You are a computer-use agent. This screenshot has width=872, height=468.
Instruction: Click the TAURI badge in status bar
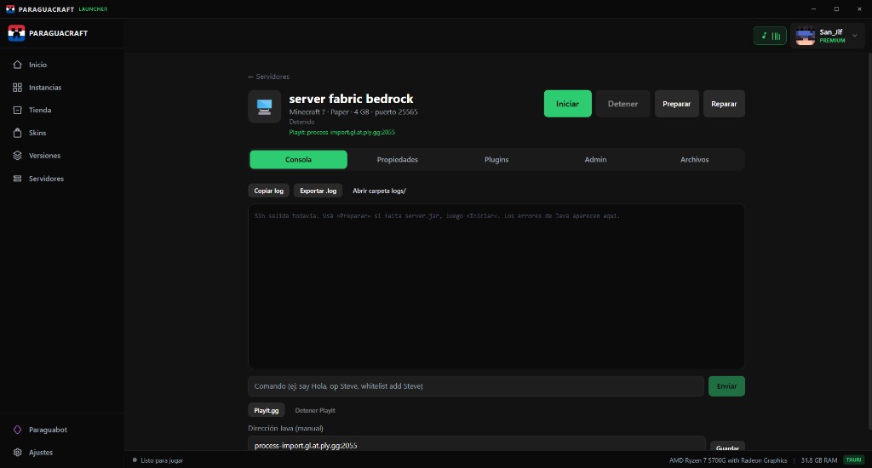click(853, 460)
